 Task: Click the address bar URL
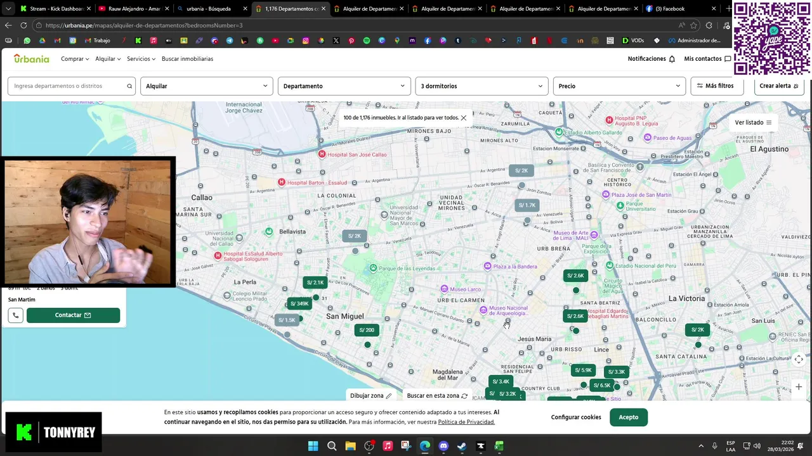[144, 25]
